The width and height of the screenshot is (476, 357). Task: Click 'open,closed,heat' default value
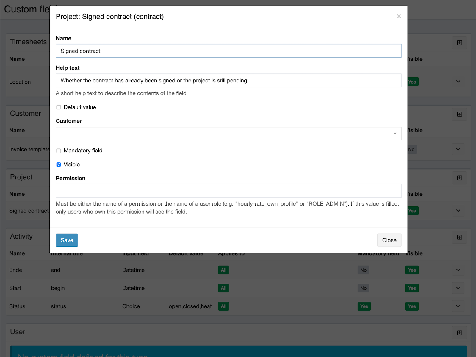190,306
